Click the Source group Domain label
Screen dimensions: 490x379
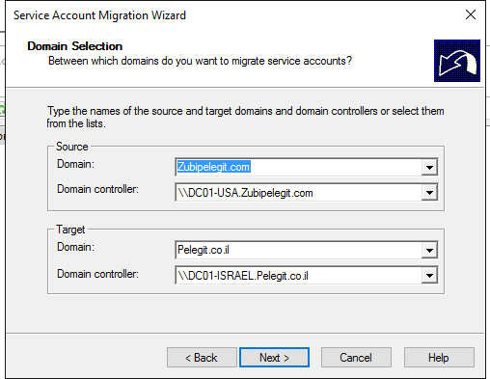75,164
